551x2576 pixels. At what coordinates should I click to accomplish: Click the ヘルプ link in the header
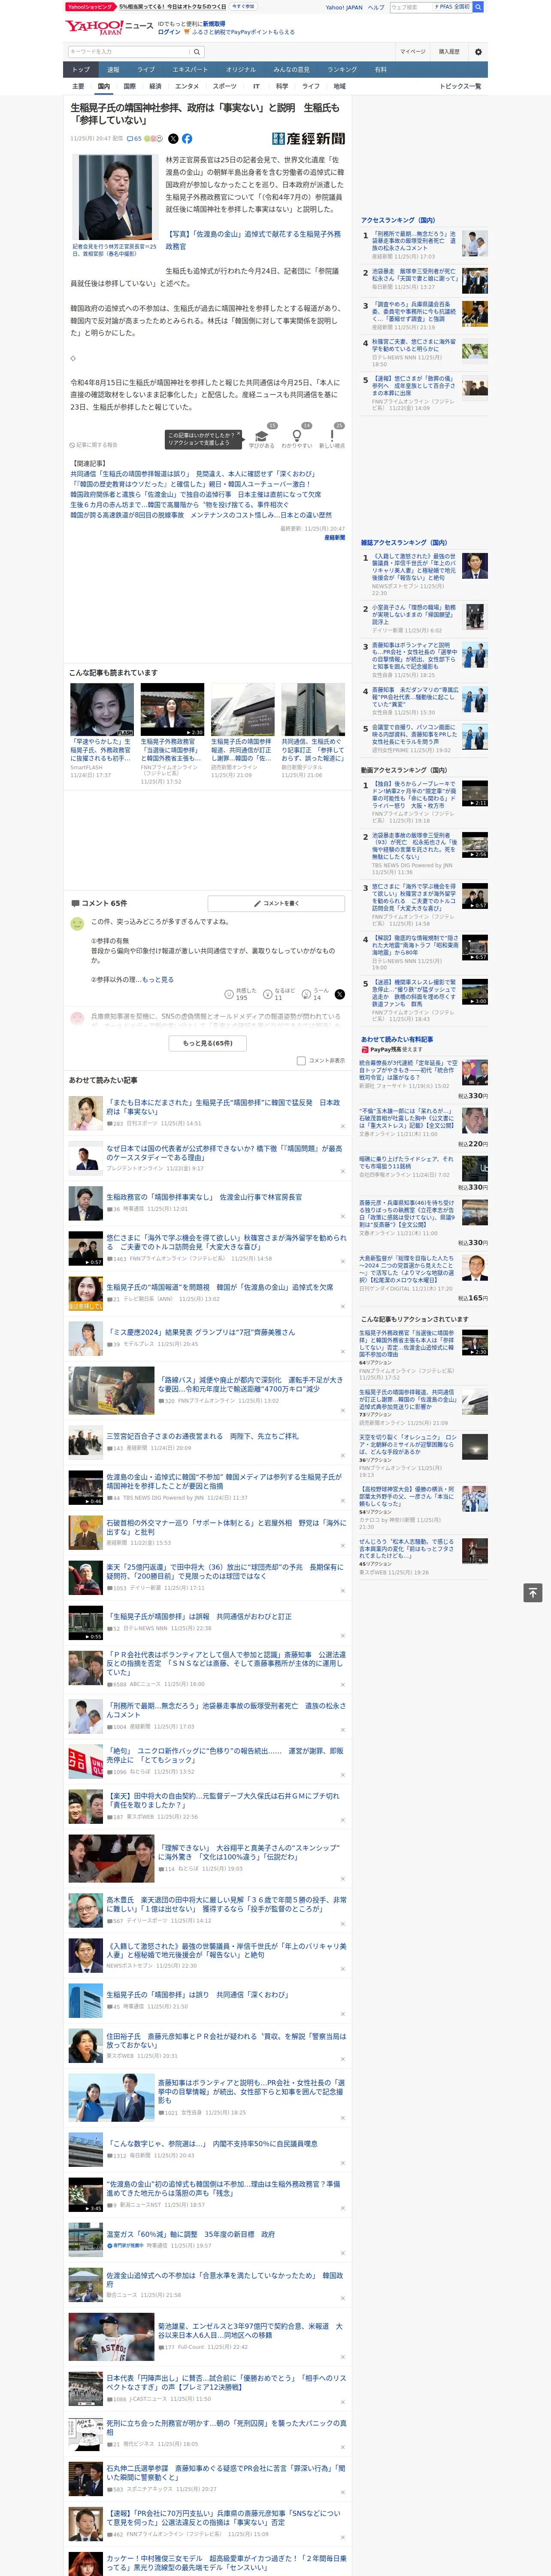click(376, 7)
